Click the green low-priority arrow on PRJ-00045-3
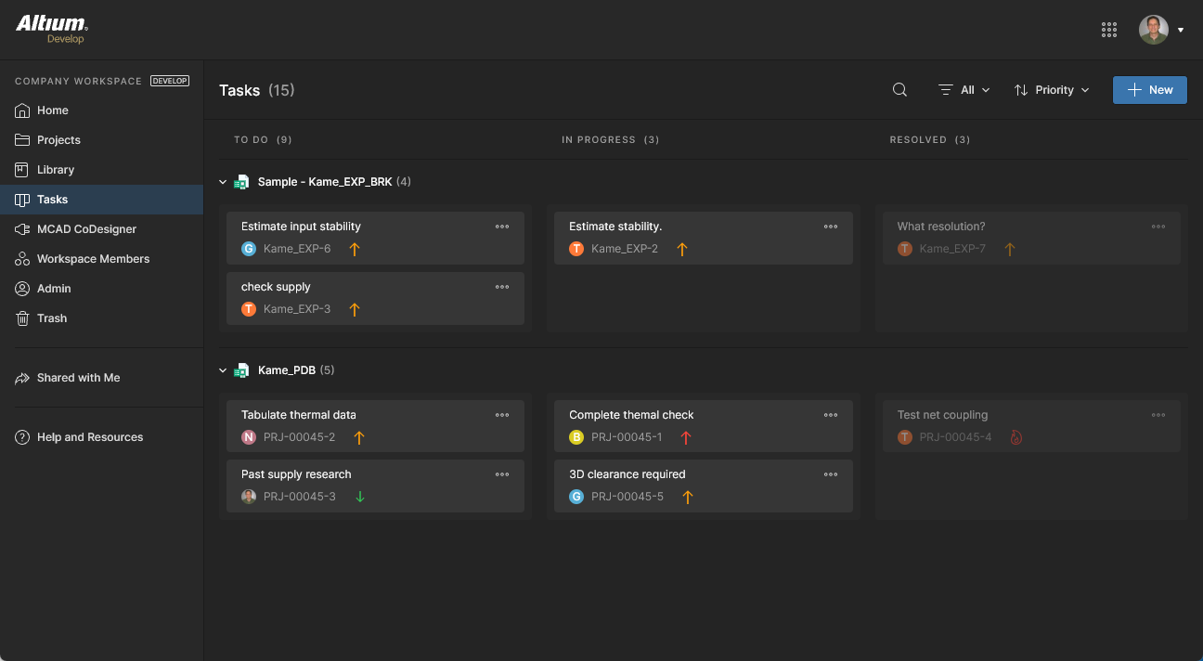This screenshot has height=661, width=1203. click(x=360, y=497)
